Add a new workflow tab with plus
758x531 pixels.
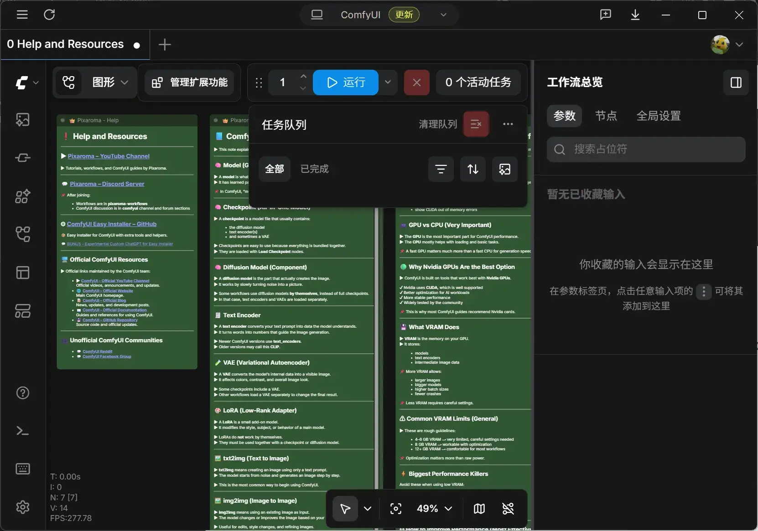165,44
